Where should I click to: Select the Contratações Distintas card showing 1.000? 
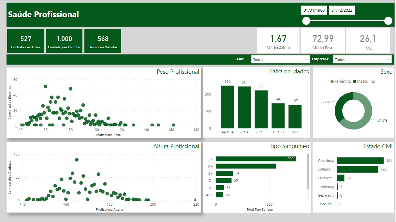pos(64,41)
